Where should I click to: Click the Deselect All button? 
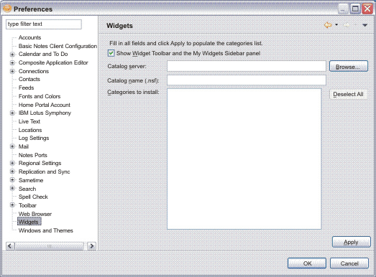349,94
